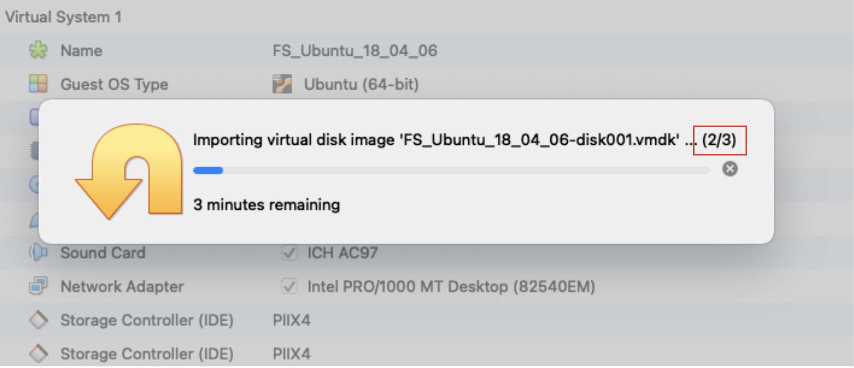Toggle the Network Adapter checkbox
The image size is (854, 368).
pos(289,286)
